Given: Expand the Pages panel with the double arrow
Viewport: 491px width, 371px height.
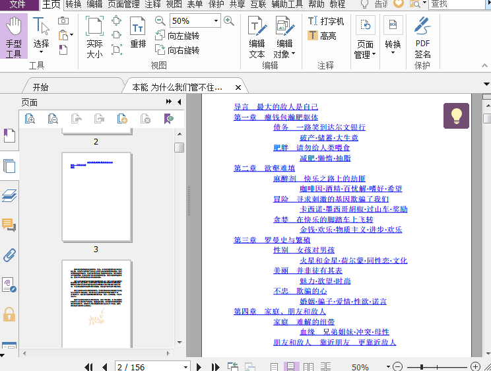Looking at the screenshot, I should pyautogui.click(x=169, y=102).
